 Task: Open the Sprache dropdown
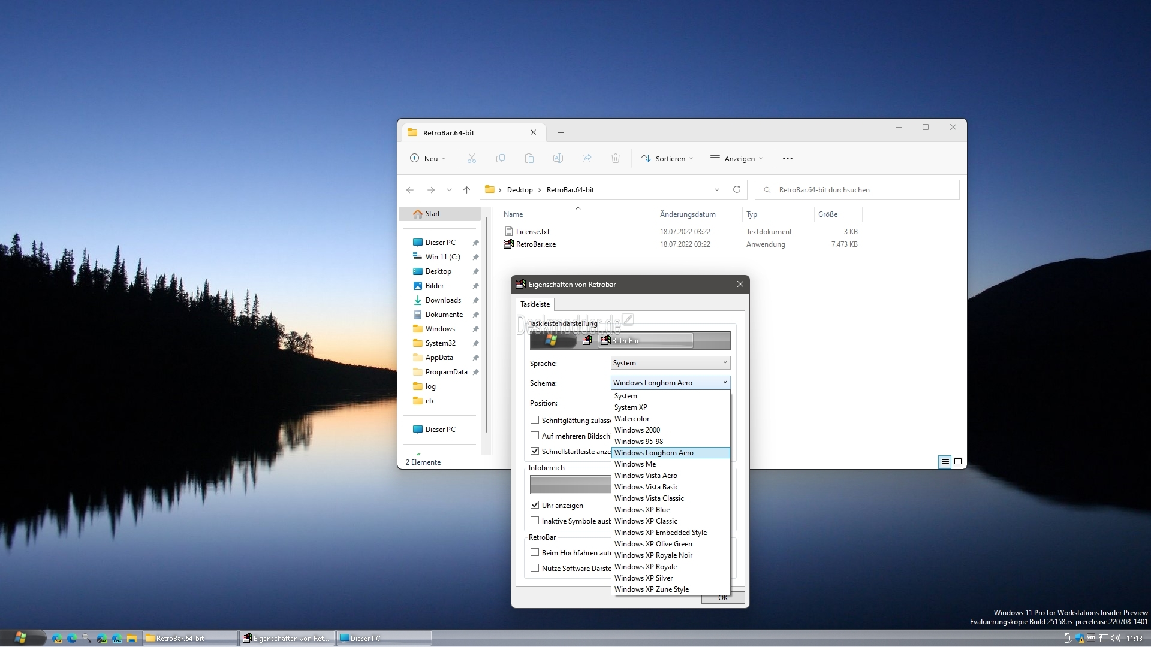pyautogui.click(x=670, y=363)
